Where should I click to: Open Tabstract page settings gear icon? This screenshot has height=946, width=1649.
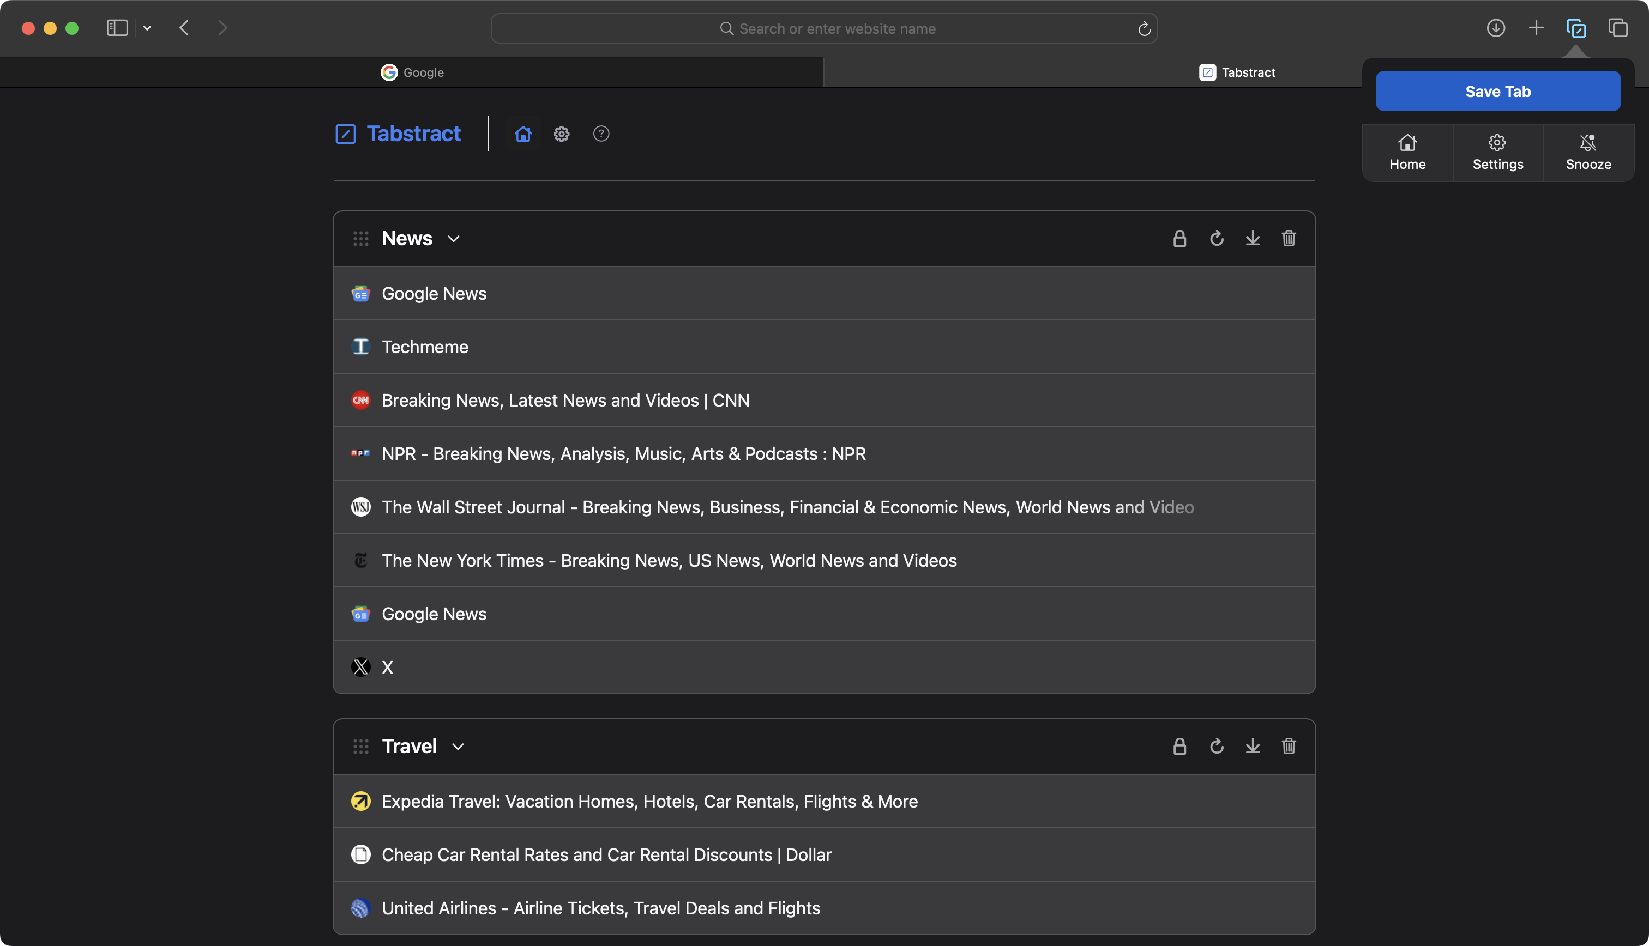click(562, 134)
